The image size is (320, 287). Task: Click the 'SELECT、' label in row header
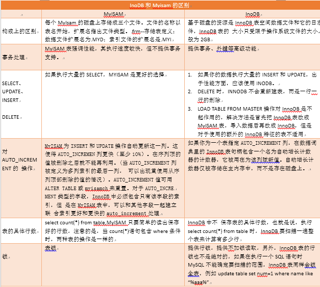11,84
